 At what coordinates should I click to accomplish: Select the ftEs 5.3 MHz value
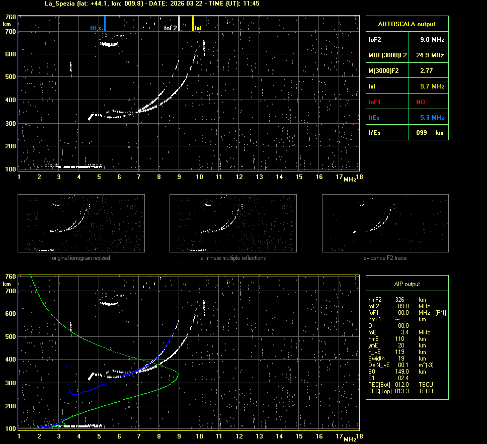click(432, 118)
